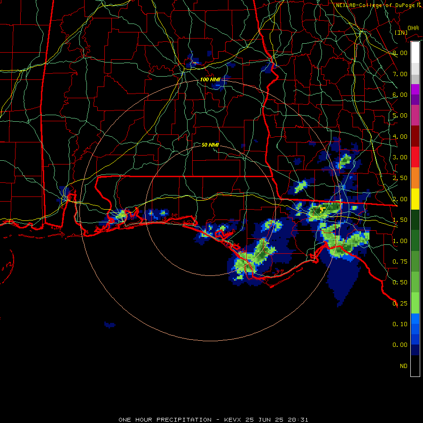Click the 0.25 legend value
The width and height of the screenshot is (423, 423).
[400, 304]
